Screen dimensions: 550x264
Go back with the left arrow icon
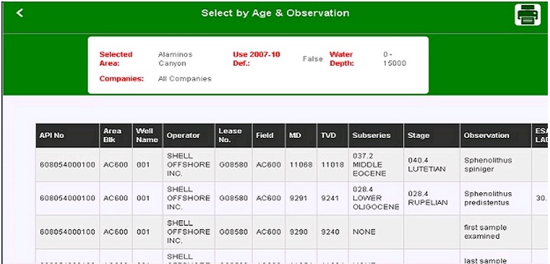[x=19, y=14]
